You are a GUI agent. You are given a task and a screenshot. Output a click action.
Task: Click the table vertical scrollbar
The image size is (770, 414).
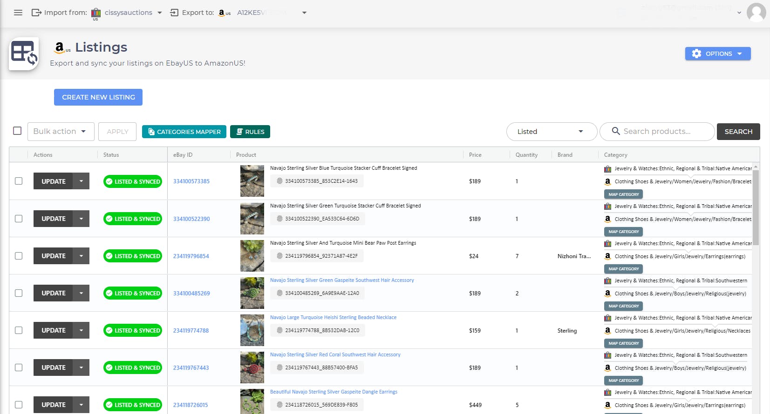[x=756, y=207]
